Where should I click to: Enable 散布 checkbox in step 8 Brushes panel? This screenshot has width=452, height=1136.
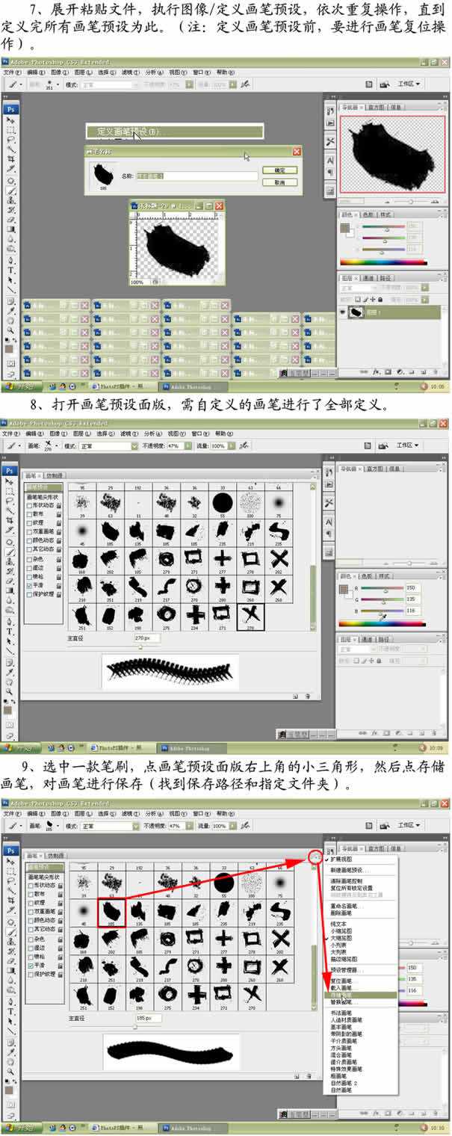(29, 514)
